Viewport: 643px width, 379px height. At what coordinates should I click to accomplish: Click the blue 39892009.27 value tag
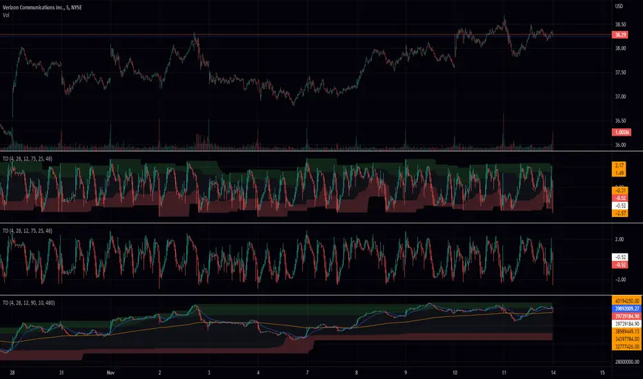click(626, 309)
